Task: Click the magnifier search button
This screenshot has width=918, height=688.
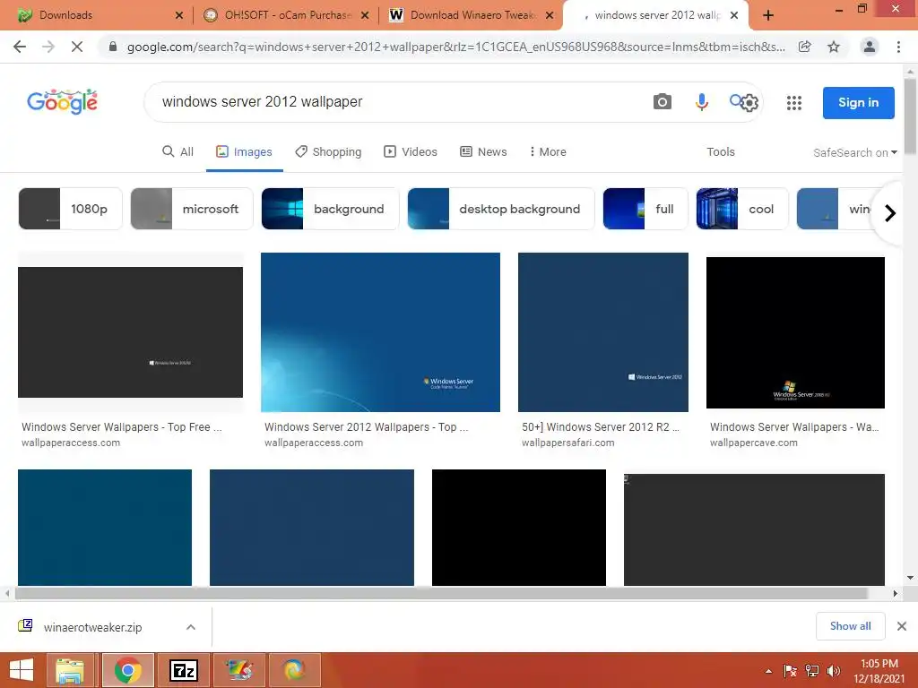Action: coord(735,100)
